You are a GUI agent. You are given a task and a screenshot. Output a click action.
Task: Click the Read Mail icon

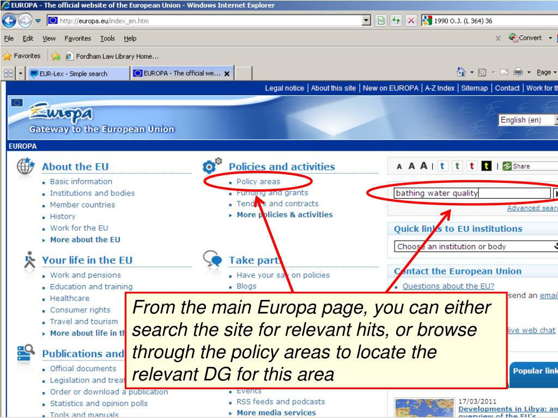(x=504, y=72)
